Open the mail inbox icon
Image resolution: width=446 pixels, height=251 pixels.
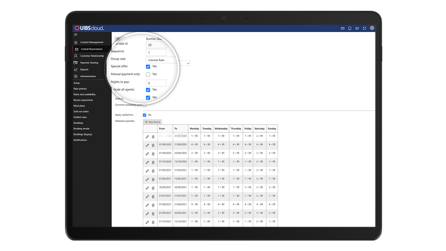pyautogui.click(x=343, y=28)
